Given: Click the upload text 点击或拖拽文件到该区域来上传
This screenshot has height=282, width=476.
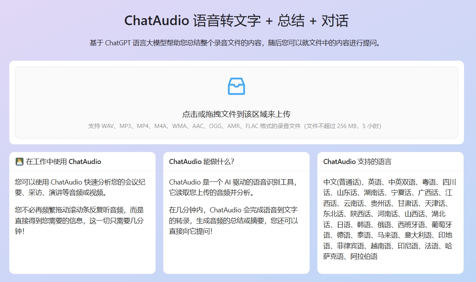Looking at the screenshot, I should click(236, 114).
